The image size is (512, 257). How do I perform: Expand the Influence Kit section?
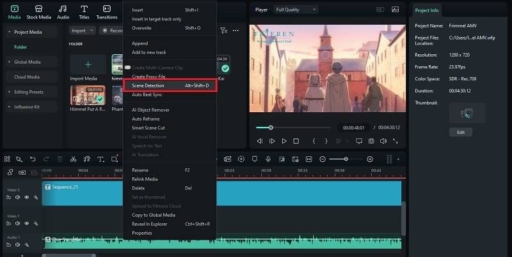(10, 106)
